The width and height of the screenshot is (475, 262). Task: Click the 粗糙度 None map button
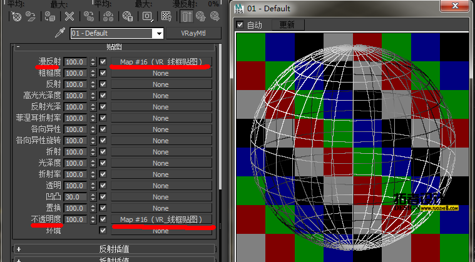point(161,73)
